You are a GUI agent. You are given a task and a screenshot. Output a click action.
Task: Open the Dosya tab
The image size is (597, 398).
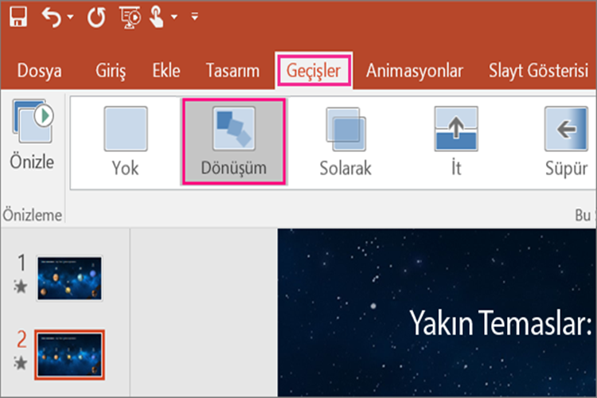click(39, 71)
